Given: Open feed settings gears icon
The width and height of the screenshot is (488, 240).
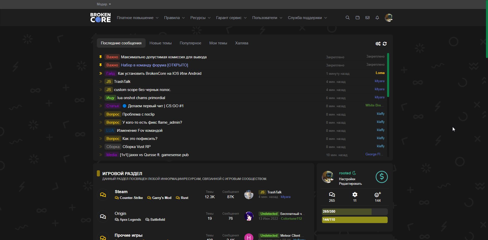Looking at the screenshot, I should coord(378,44).
